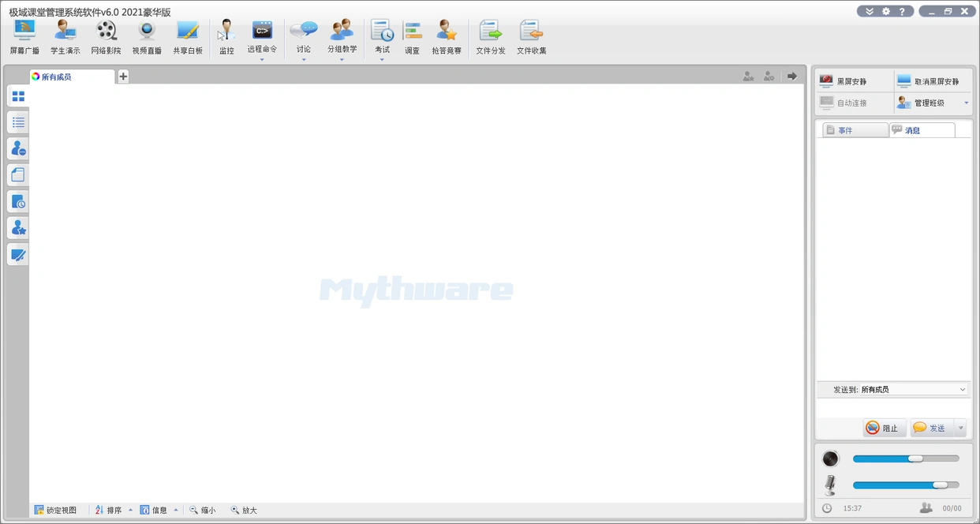Open 文件分发 file distribution

491,38
